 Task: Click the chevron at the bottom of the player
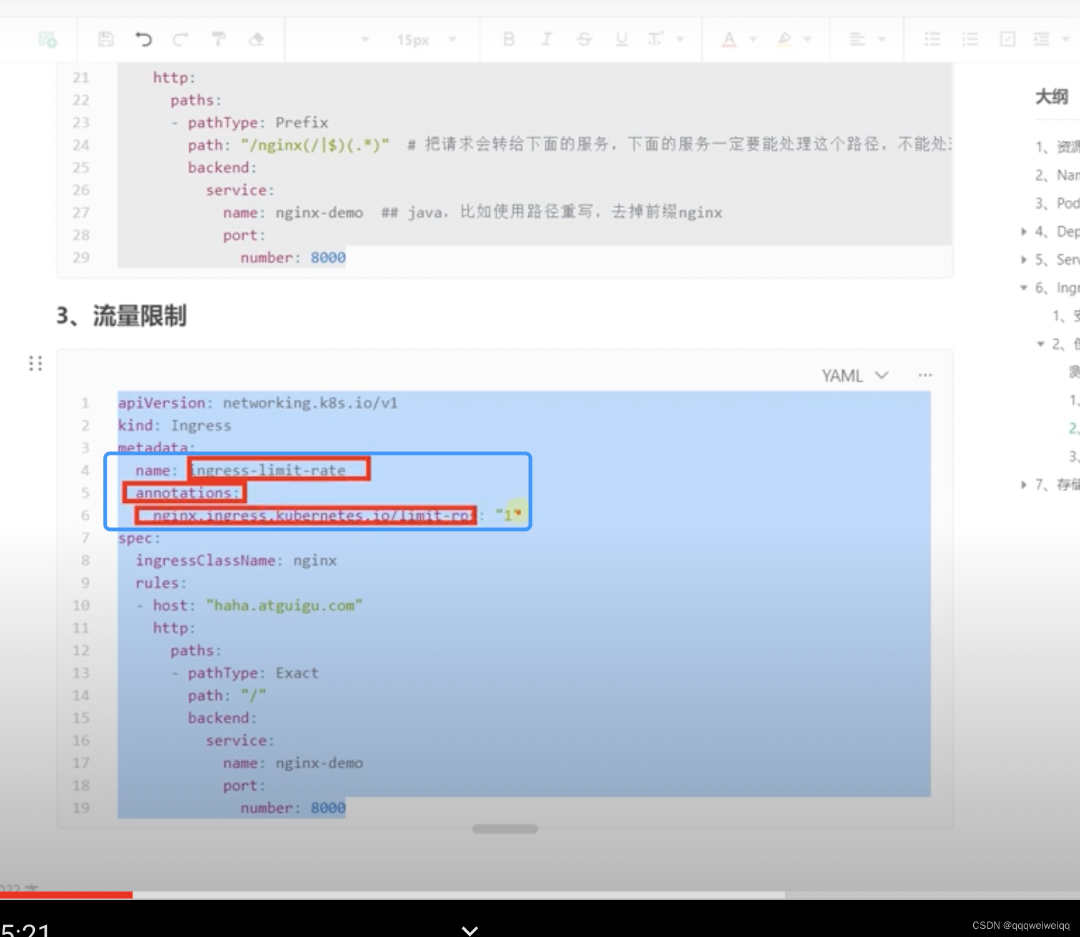tap(469, 930)
